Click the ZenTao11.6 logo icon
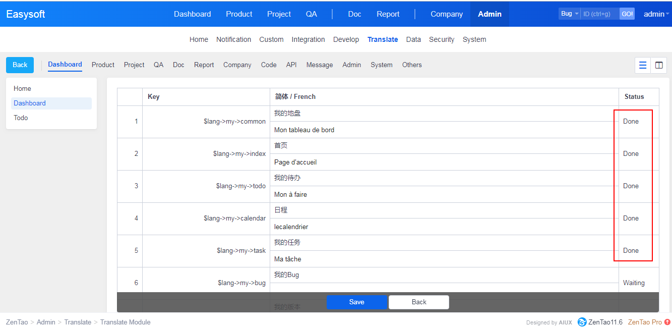 pos(582,322)
